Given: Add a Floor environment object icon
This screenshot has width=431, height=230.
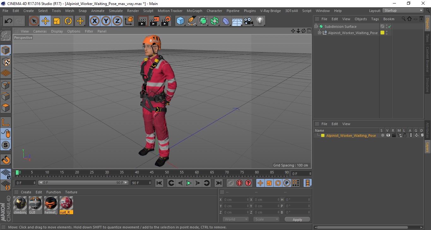Looking at the screenshot, I should pos(237,21).
